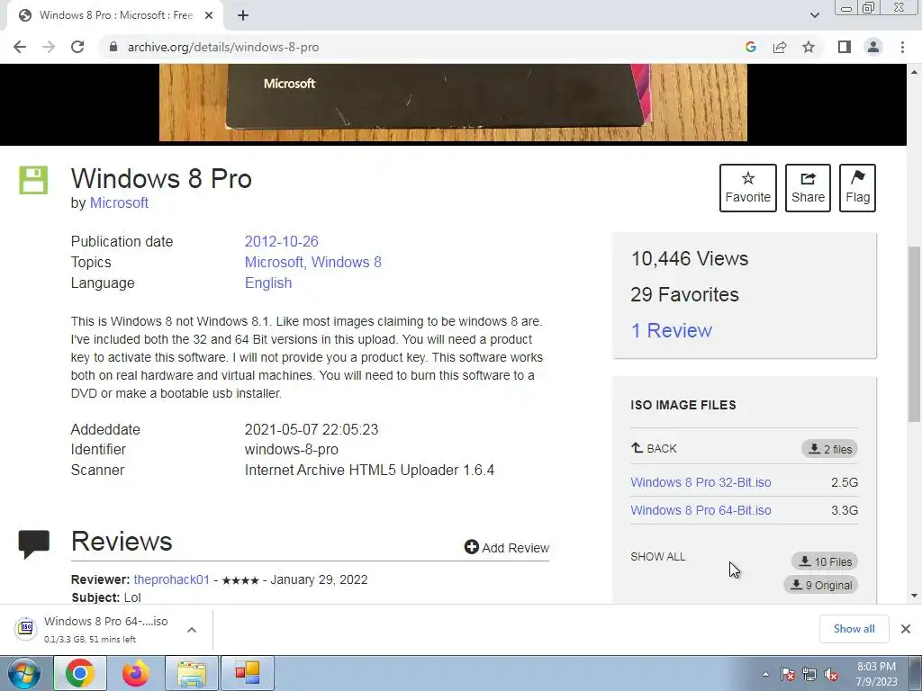Open Chrome three-dot menu

tap(902, 47)
